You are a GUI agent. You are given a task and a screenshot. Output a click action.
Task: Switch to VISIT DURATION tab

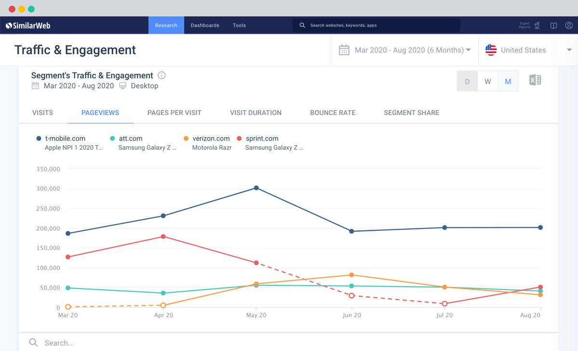pos(256,113)
